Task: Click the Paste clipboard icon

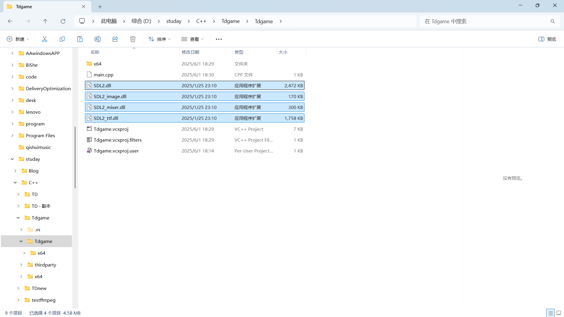Action: pyautogui.click(x=80, y=39)
